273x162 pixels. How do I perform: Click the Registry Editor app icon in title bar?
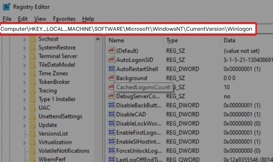tap(6, 7)
